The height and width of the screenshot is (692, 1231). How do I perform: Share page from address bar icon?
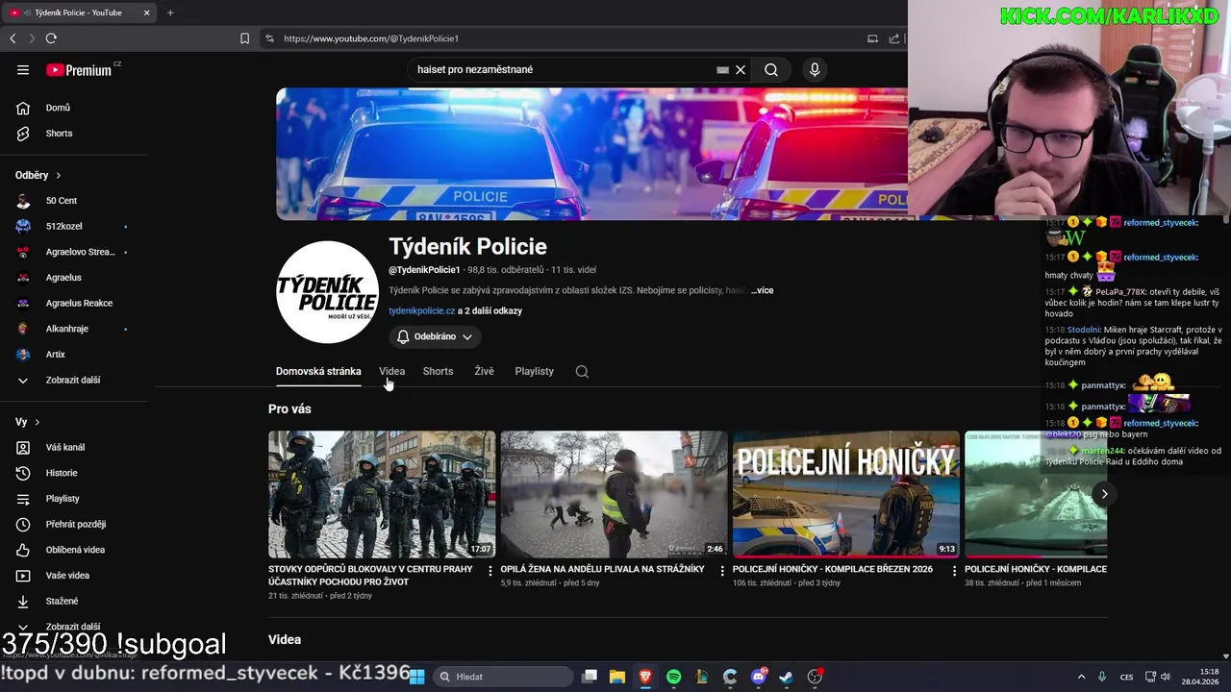coord(894,38)
